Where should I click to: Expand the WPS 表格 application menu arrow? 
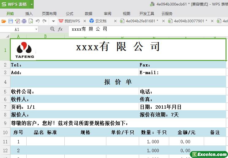coord(32,4)
